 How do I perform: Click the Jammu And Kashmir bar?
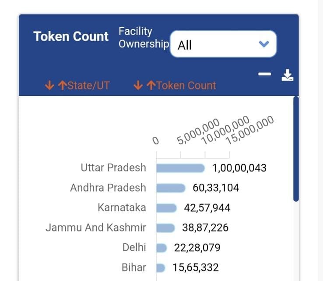[165, 228]
